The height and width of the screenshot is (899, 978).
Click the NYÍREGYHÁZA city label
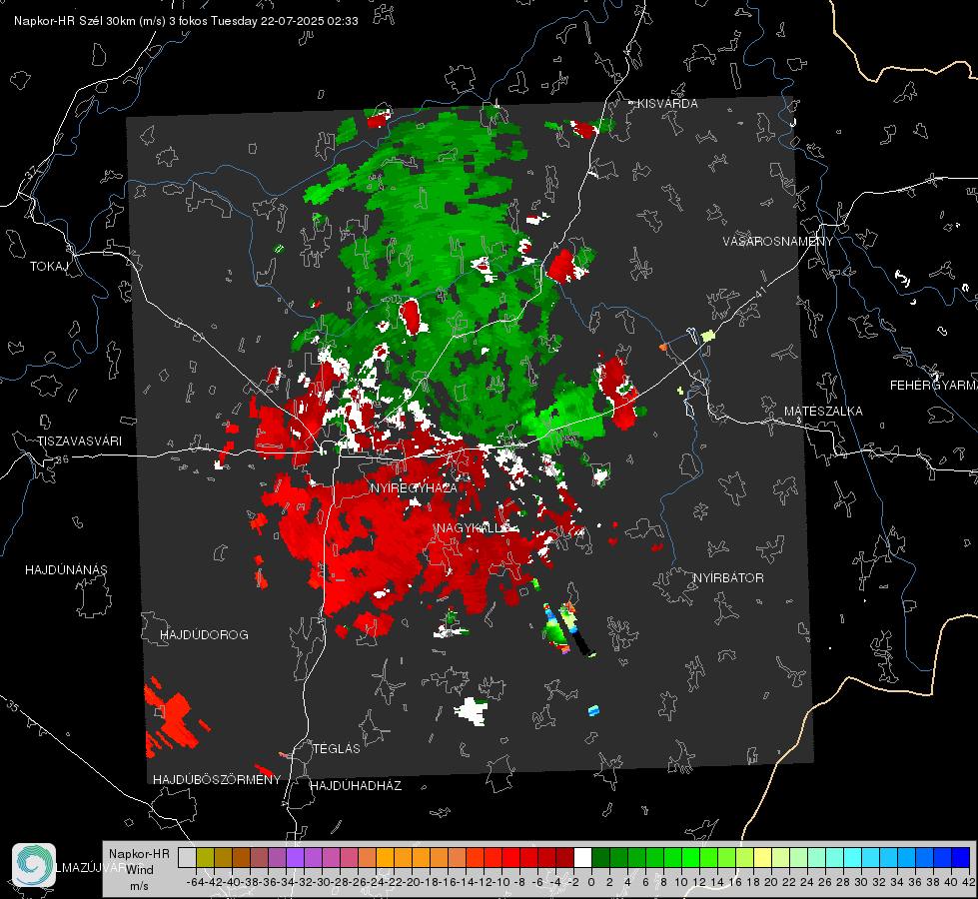pos(414,487)
